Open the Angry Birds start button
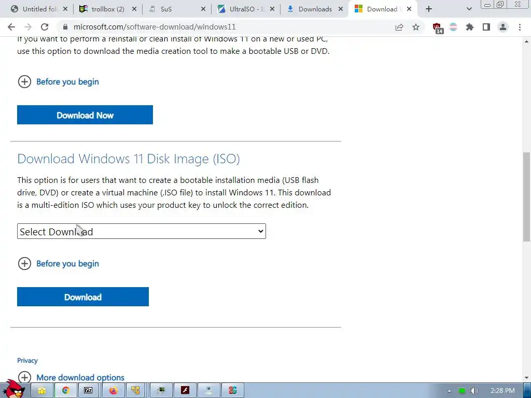The width and height of the screenshot is (531, 398). point(14,389)
